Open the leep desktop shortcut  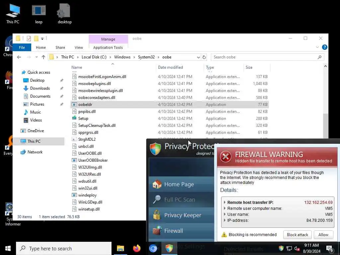[39, 14]
